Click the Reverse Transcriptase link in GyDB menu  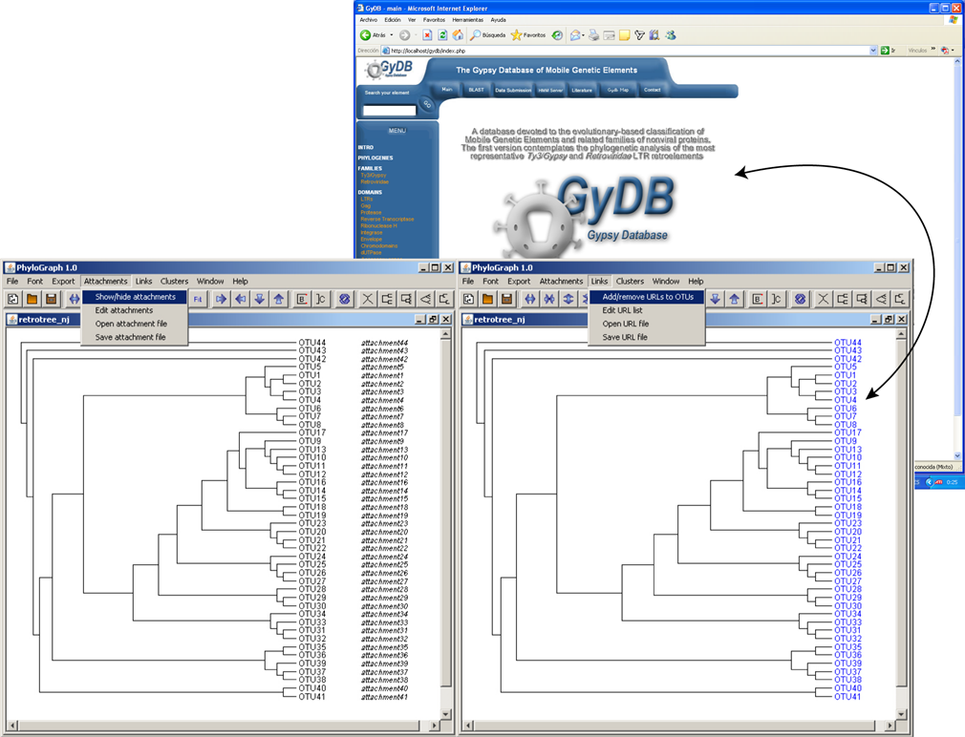pyautogui.click(x=387, y=220)
